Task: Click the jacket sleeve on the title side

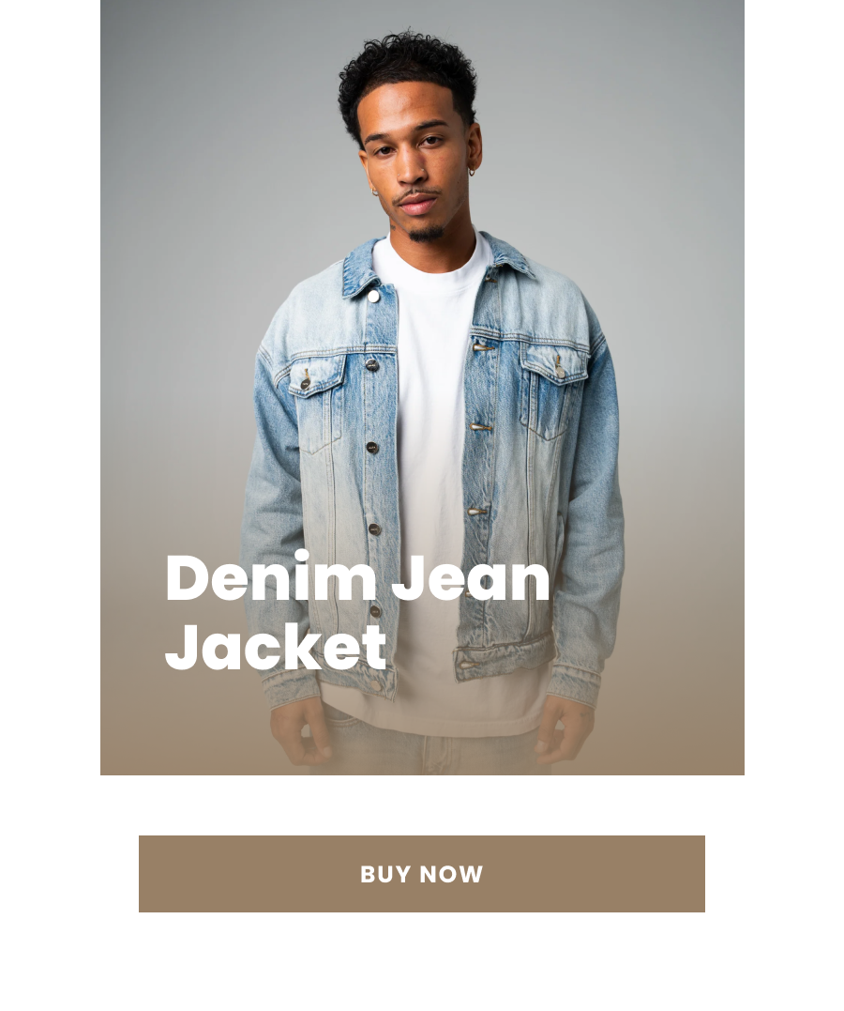Action: pos(271,515)
